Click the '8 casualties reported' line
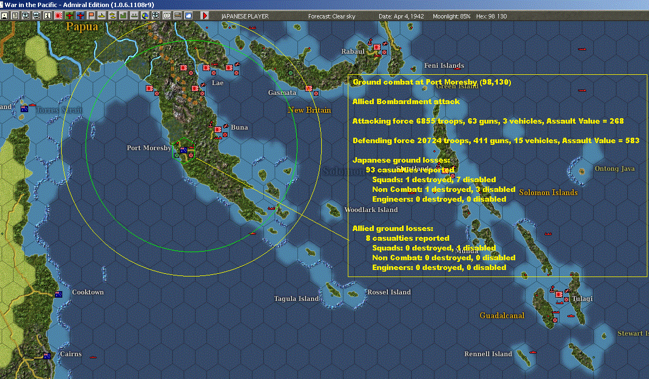This screenshot has height=379, width=649. tap(407, 238)
